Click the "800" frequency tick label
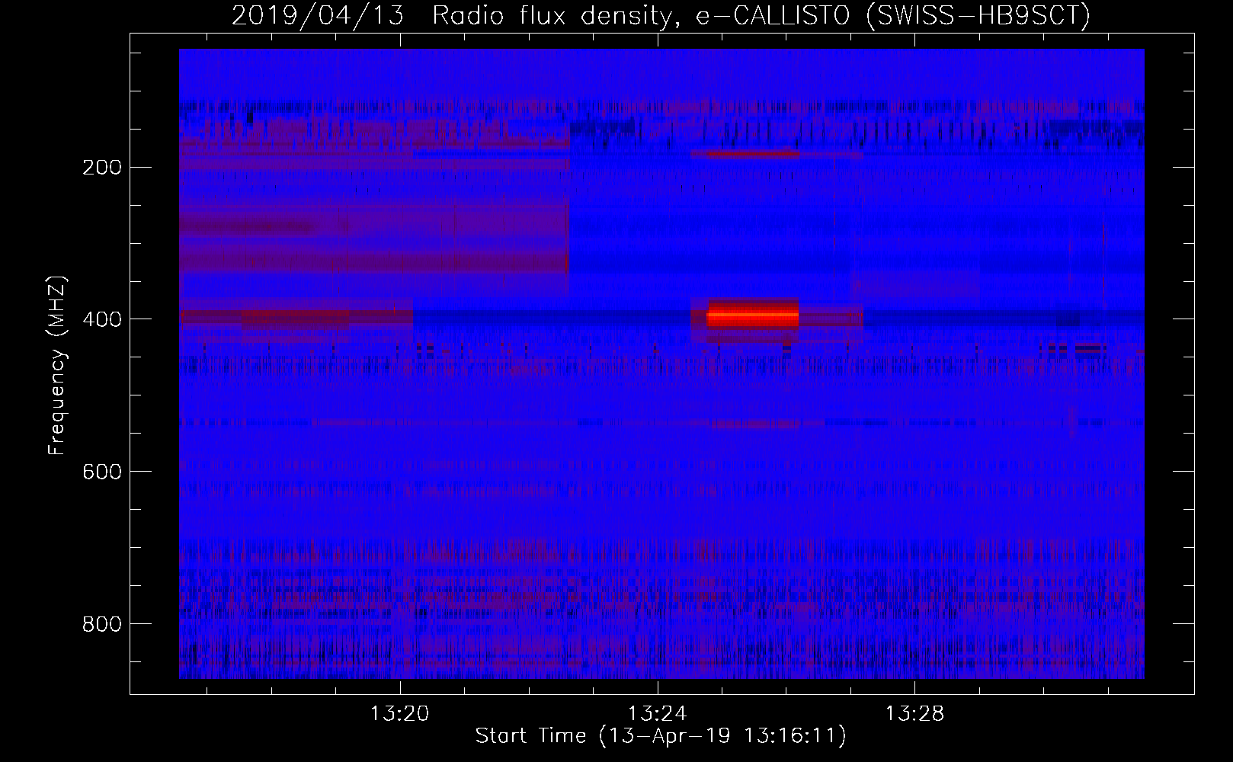 (x=101, y=624)
